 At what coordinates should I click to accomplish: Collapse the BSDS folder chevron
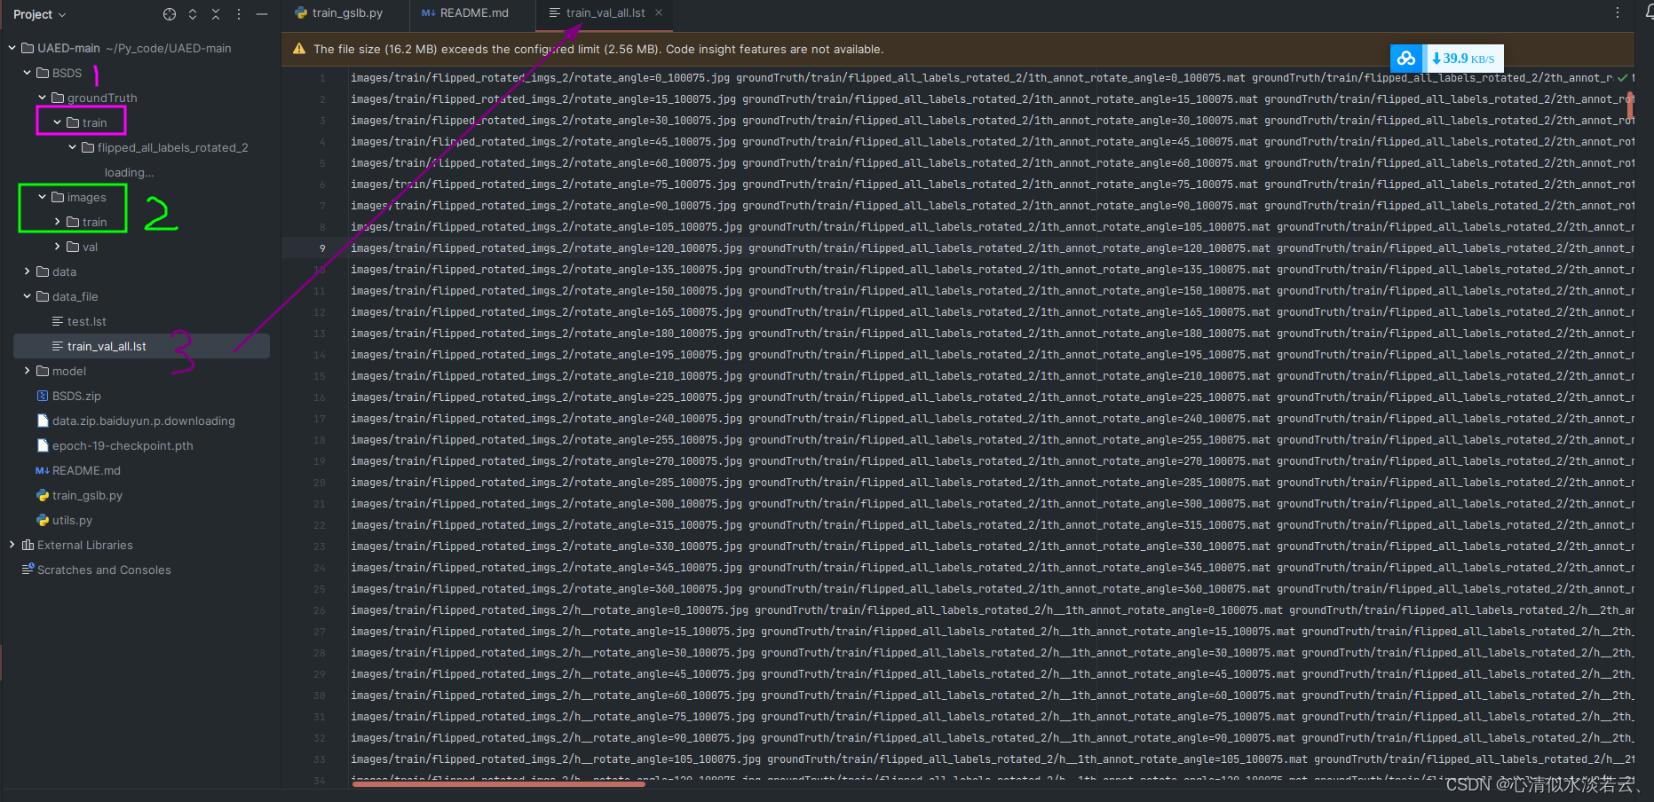[x=28, y=73]
